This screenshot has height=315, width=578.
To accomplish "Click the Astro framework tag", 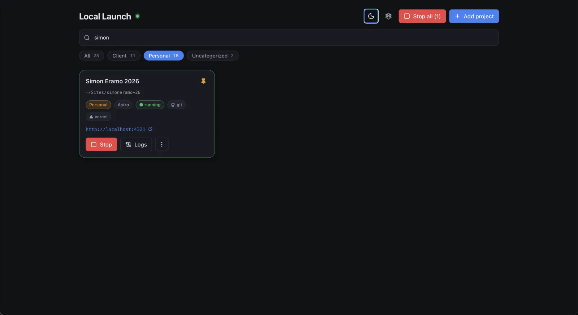I will tap(123, 105).
